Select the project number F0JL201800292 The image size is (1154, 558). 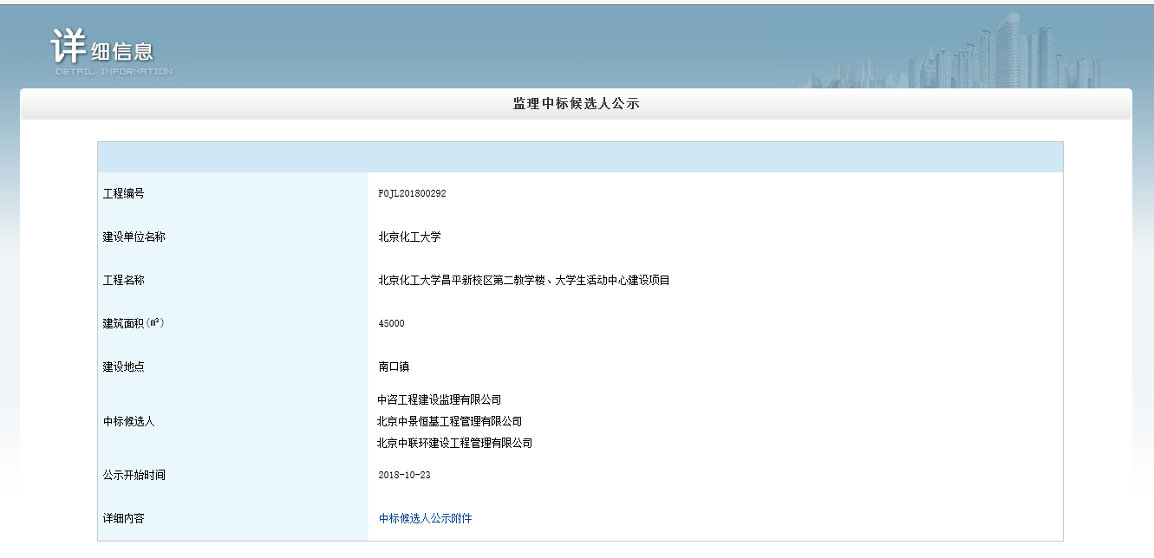click(412, 193)
